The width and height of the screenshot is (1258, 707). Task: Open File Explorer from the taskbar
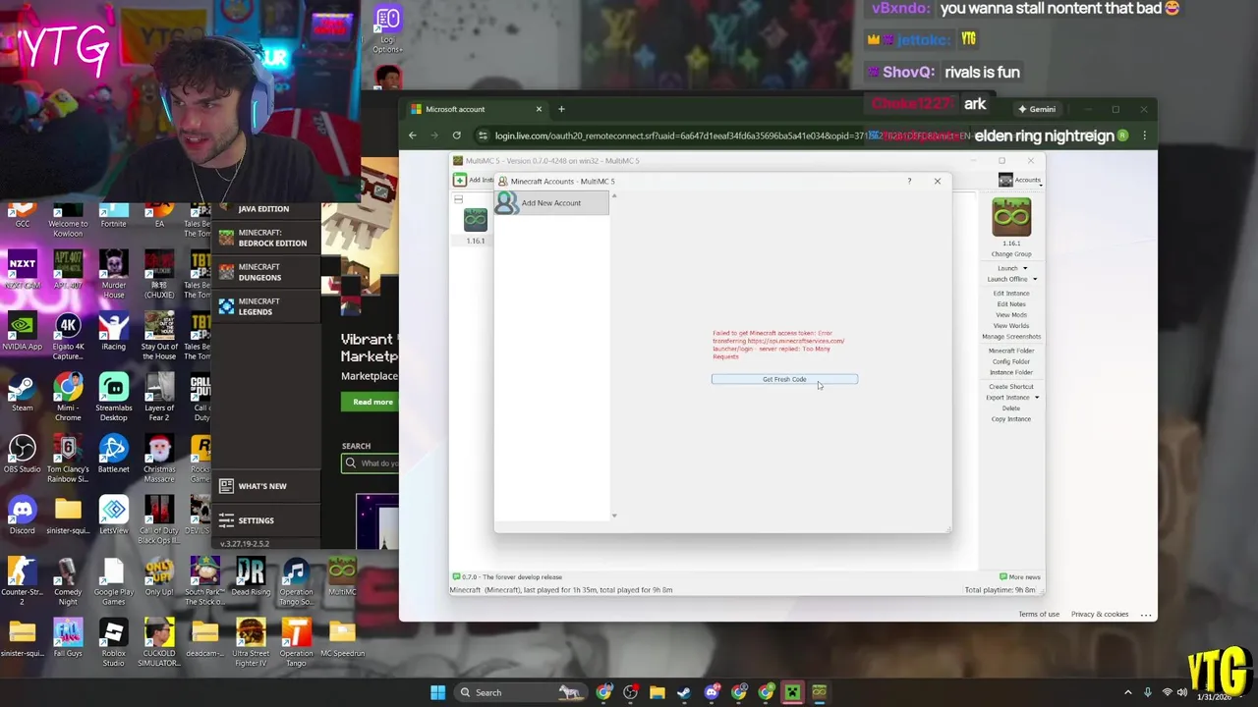pyautogui.click(x=657, y=692)
